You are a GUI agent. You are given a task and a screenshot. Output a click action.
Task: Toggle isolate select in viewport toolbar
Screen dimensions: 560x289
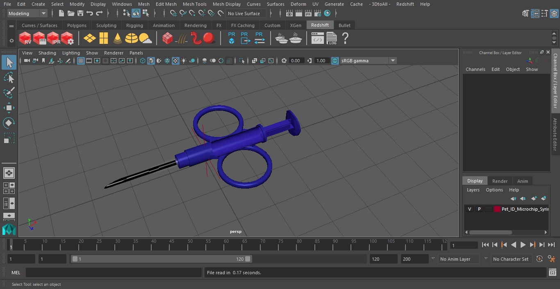click(242, 61)
